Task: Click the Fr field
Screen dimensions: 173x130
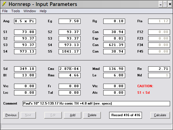Action: (x=70, y=86)
